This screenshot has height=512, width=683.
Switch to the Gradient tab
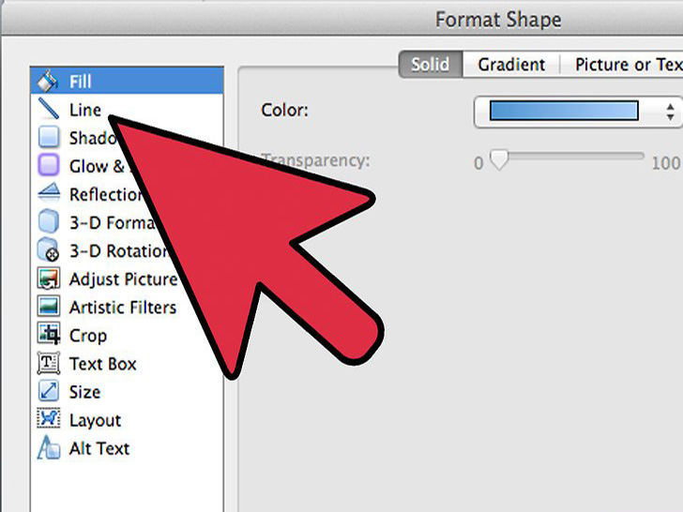511,64
